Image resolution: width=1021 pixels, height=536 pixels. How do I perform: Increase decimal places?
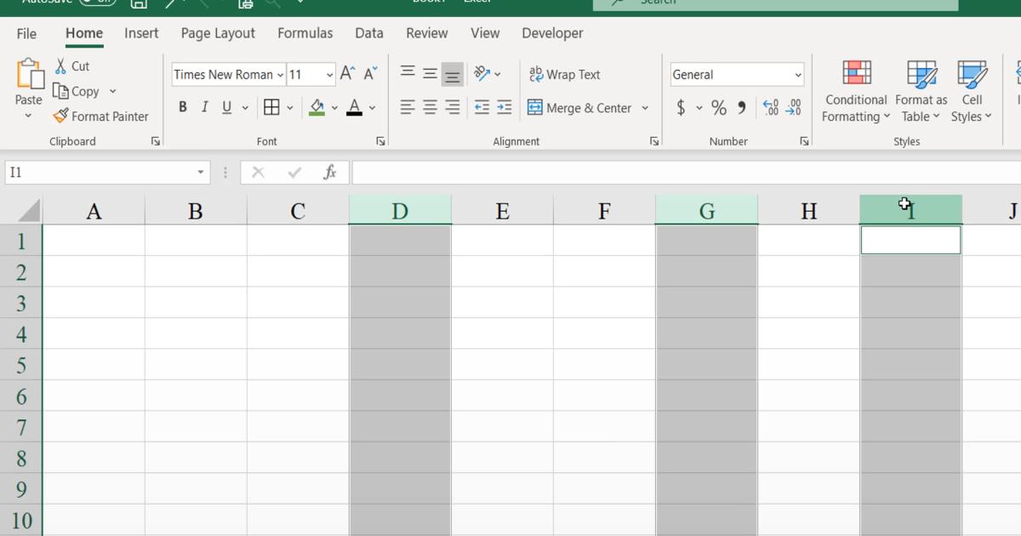tap(773, 107)
